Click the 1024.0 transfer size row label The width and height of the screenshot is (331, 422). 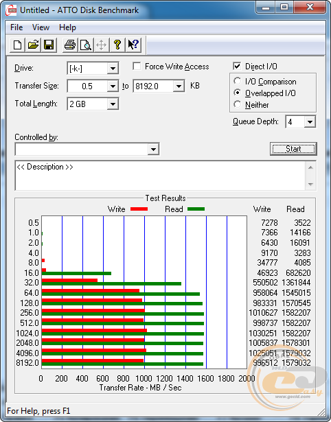(27, 333)
